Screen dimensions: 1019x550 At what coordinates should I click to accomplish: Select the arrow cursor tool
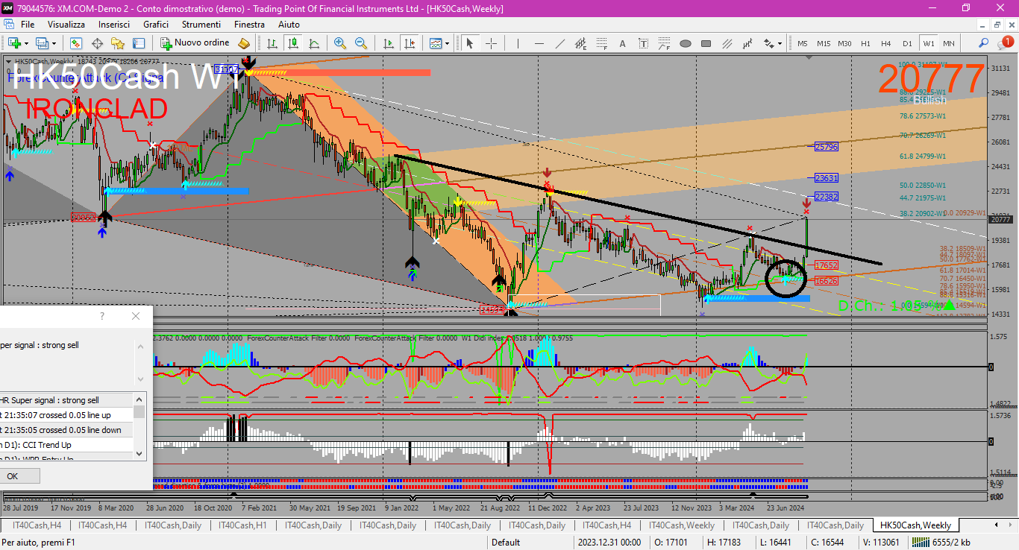(x=470, y=43)
